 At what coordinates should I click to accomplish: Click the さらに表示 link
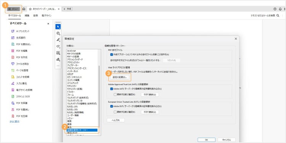pyautogui.click(x=14, y=122)
